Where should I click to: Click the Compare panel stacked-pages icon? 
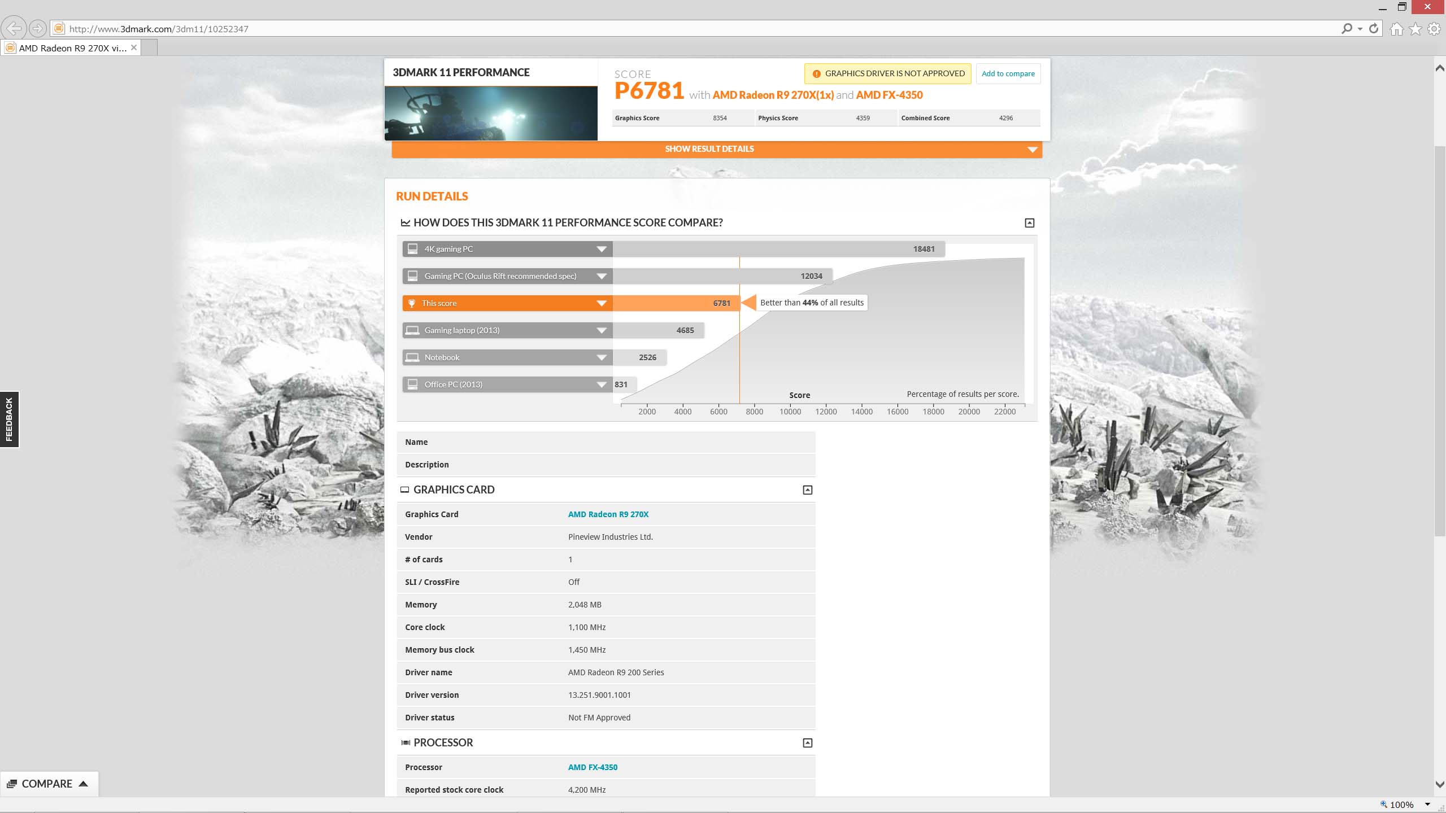pyautogui.click(x=12, y=784)
